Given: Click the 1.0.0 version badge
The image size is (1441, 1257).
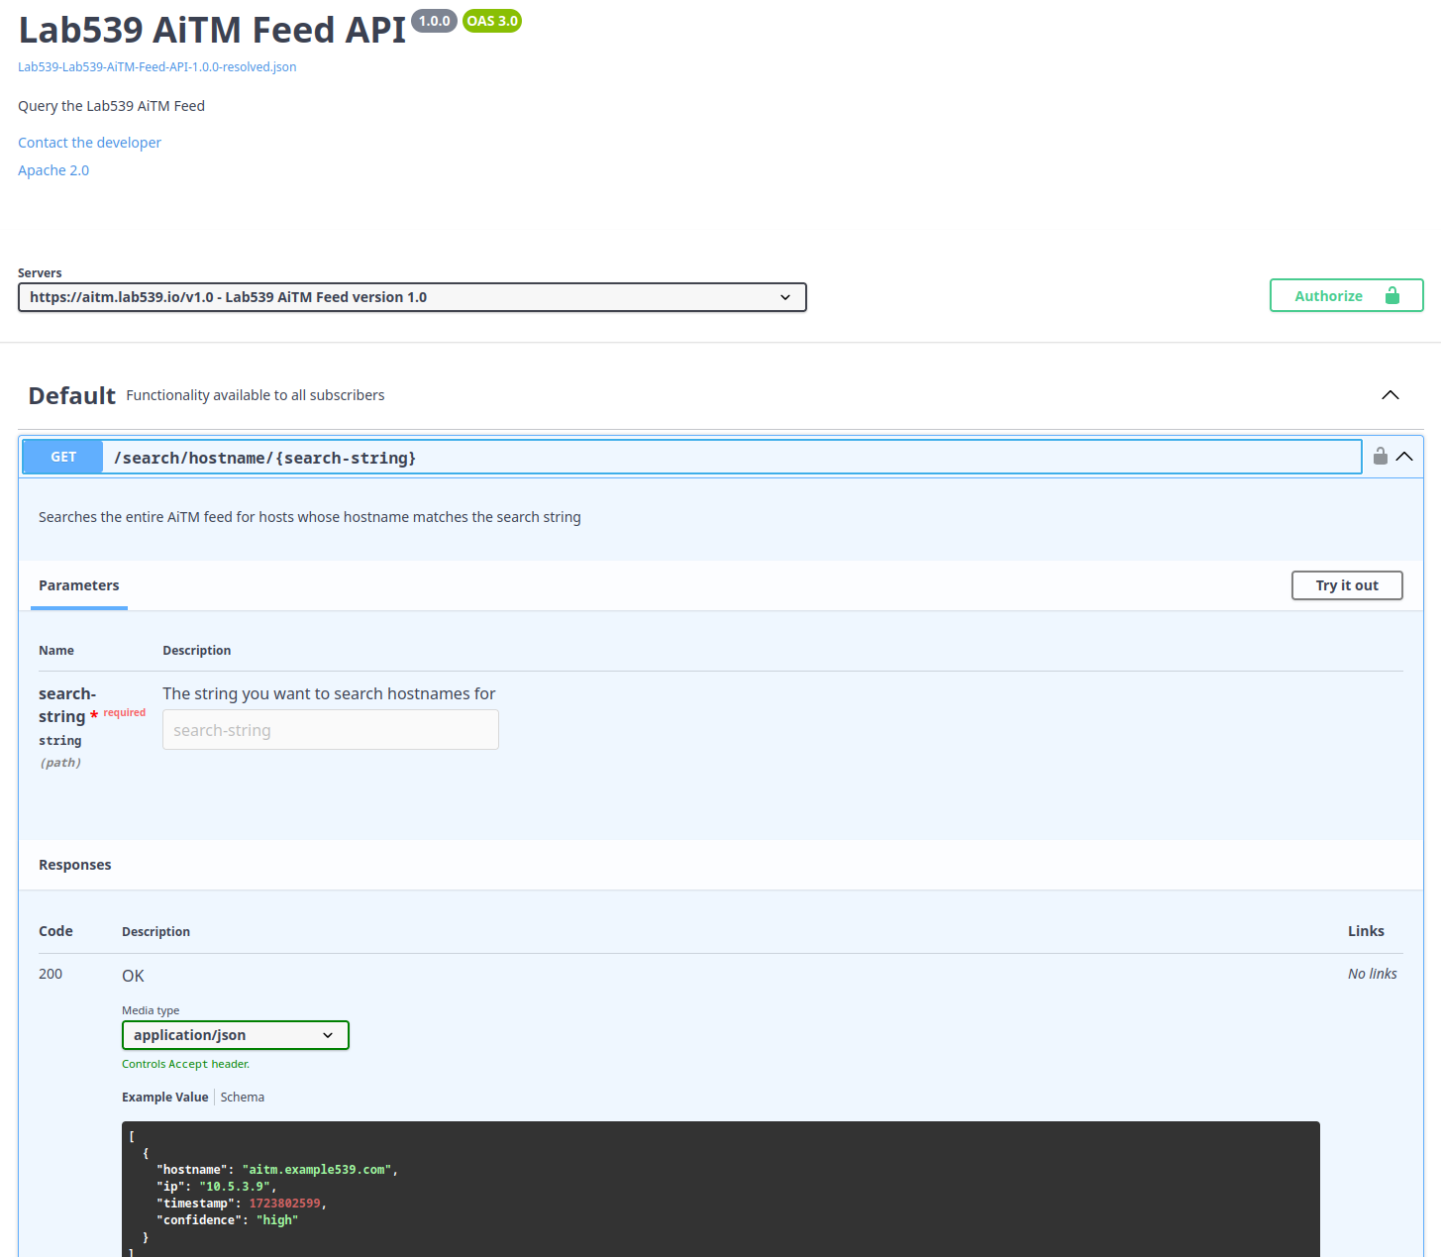Looking at the screenshot, I should pyautogui.click(x=434, y=21).
